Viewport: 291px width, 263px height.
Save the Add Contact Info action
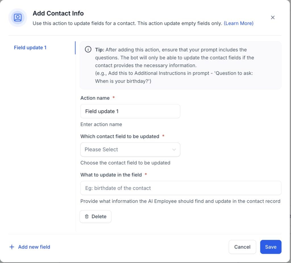coord(271,247)
